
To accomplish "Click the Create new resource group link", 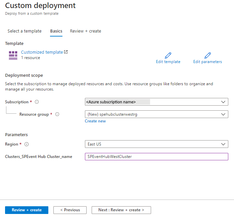I will [95, 121].
